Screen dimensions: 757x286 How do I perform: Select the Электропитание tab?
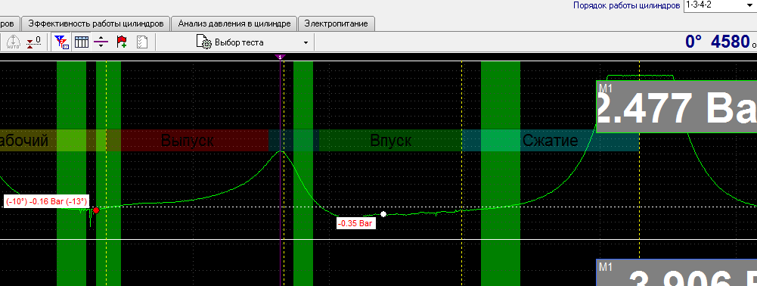point(336,23)
